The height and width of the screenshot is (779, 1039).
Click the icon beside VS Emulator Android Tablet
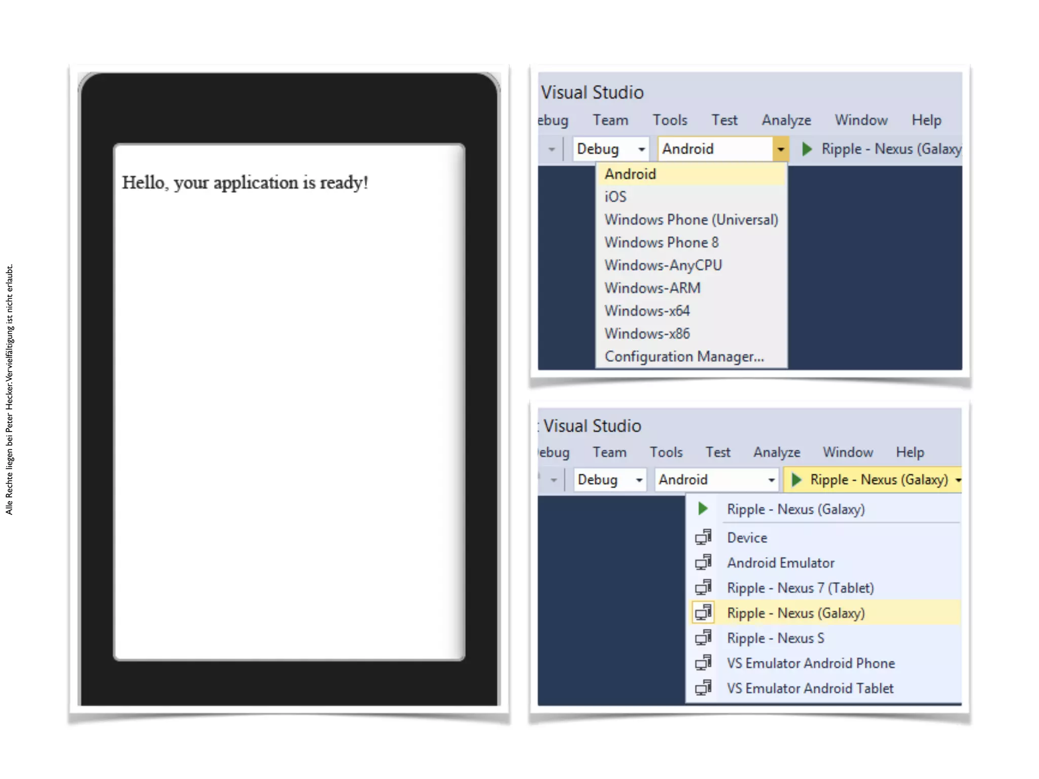point(703,688)
